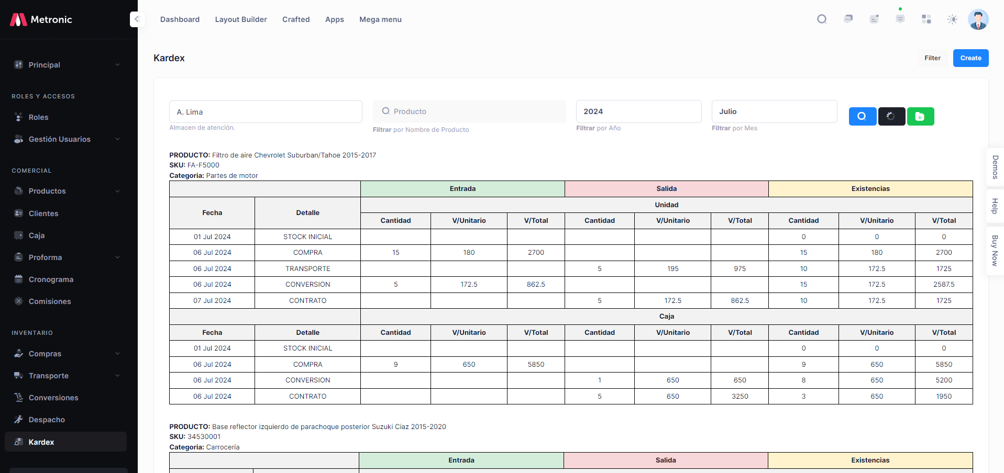Toggle the light/dark theme sun icon

point(952,19)
